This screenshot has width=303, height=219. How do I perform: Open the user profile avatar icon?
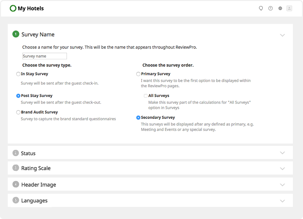(289, 8)
